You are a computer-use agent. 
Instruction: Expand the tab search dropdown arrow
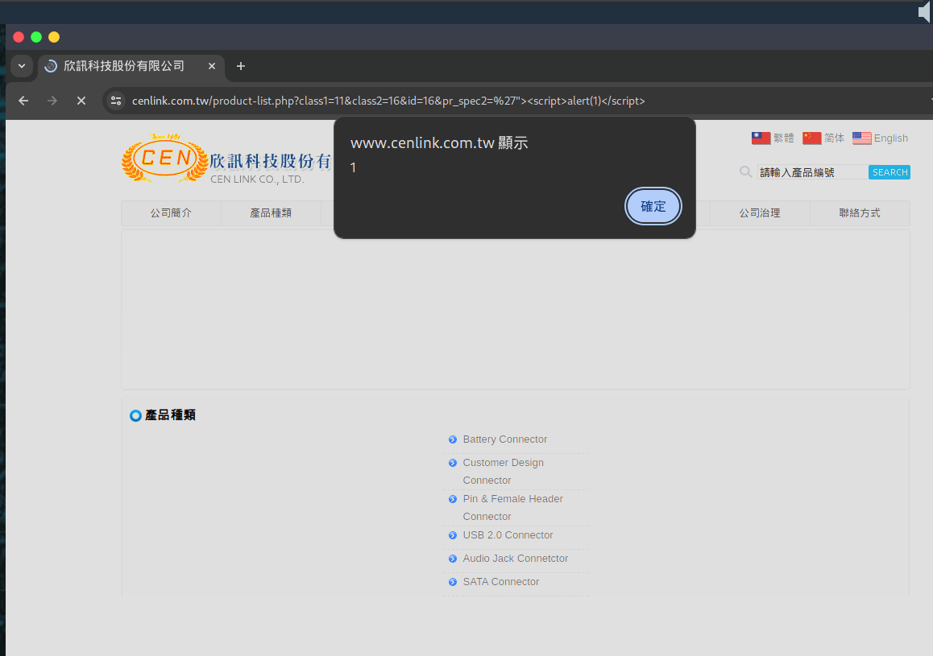[22, 66]
